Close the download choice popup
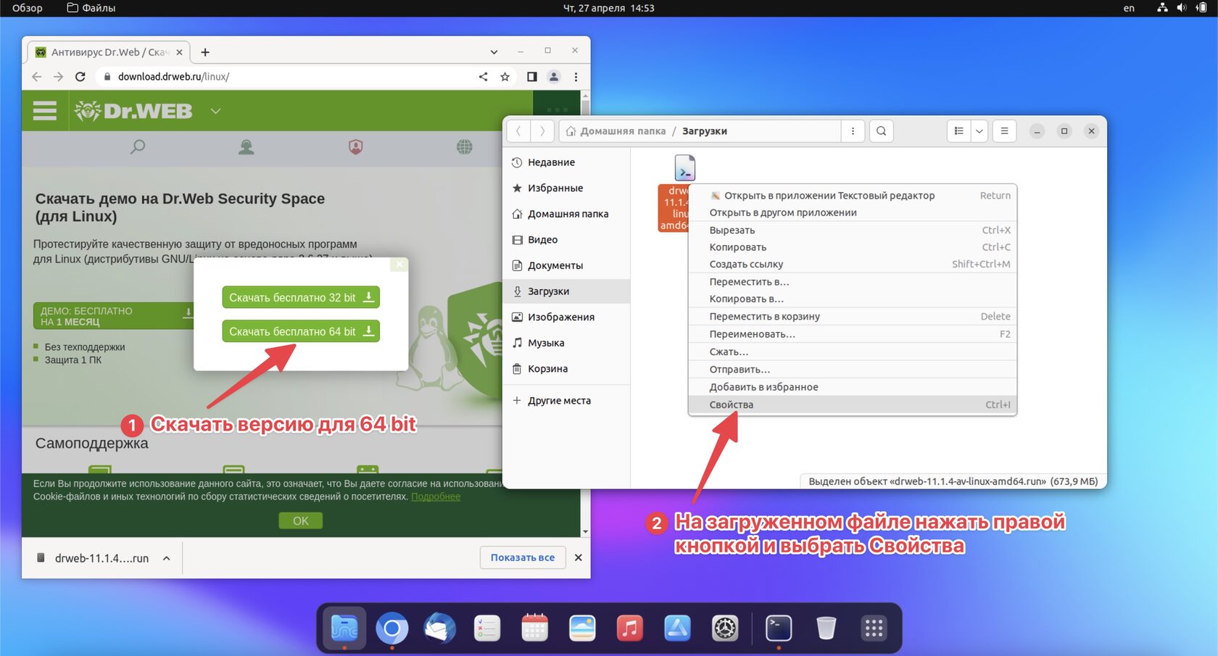Image resolution: width=1218 pixels, height=656 pixels. [x=399, y=265]
